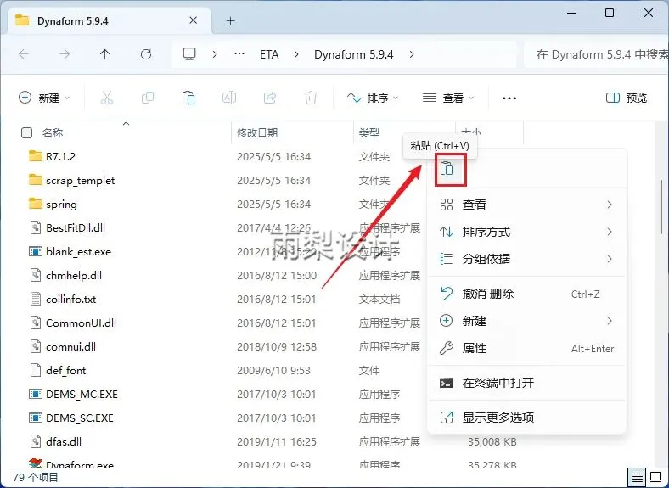The height and width of the screenshot is (488, 669).
Task: Go up one folder level
Action: (x=105, y=54)
